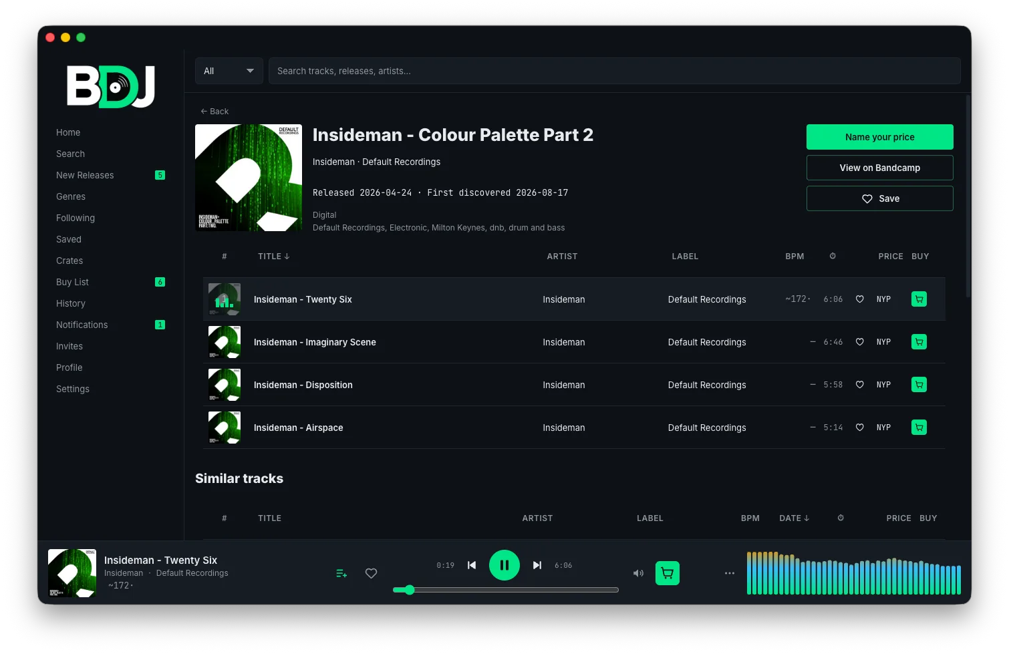Save the release with Save button

point(880,198)
